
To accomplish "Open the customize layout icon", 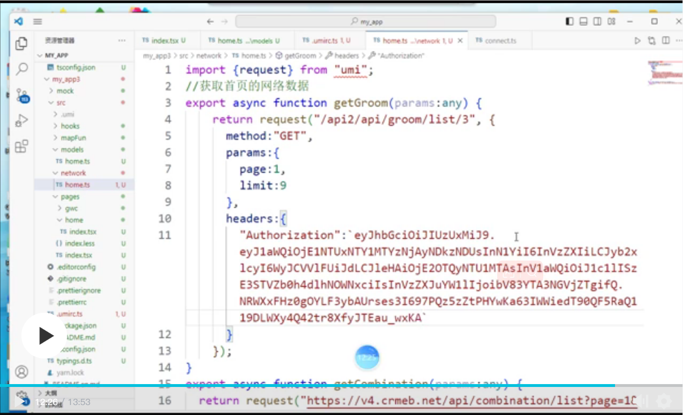I will pyautogui.click(x=612, y=21).
